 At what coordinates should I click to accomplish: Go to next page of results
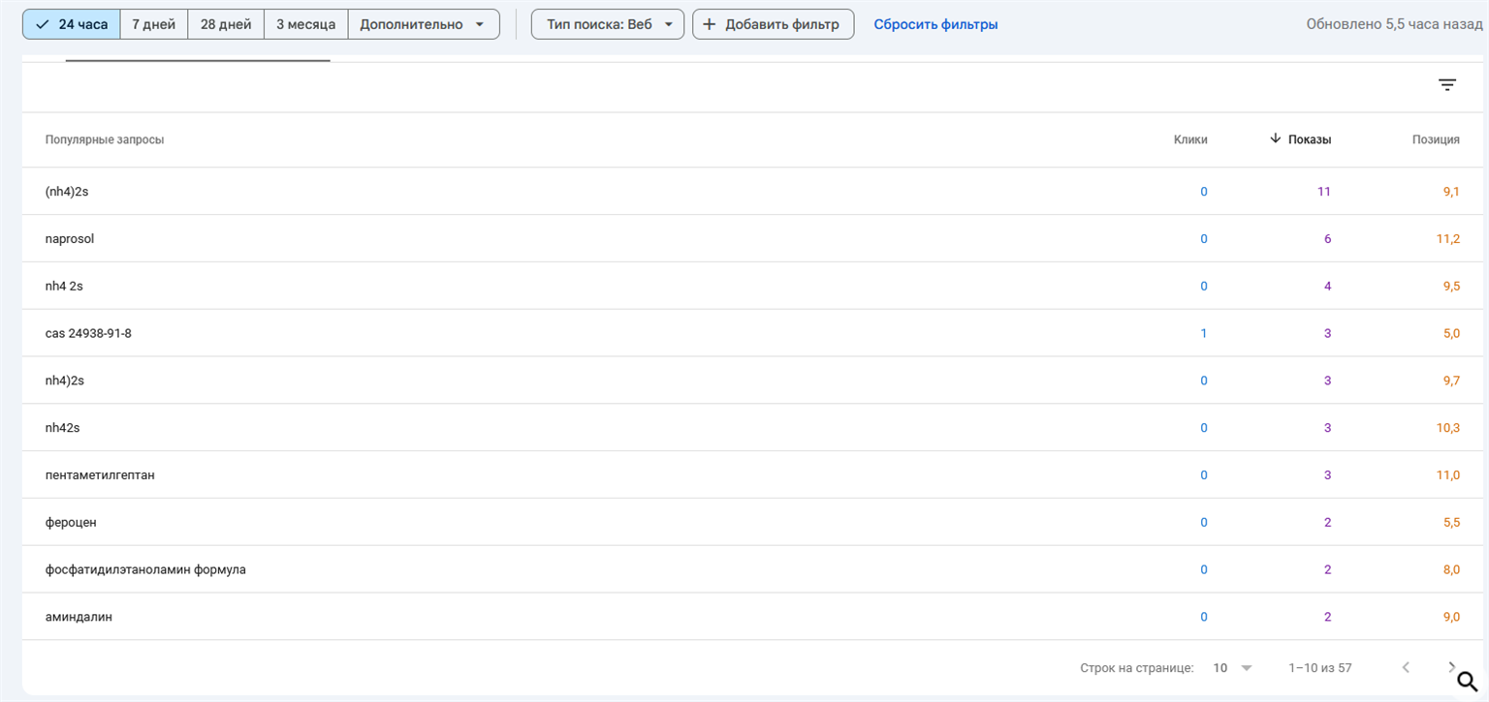point(1451,667)
